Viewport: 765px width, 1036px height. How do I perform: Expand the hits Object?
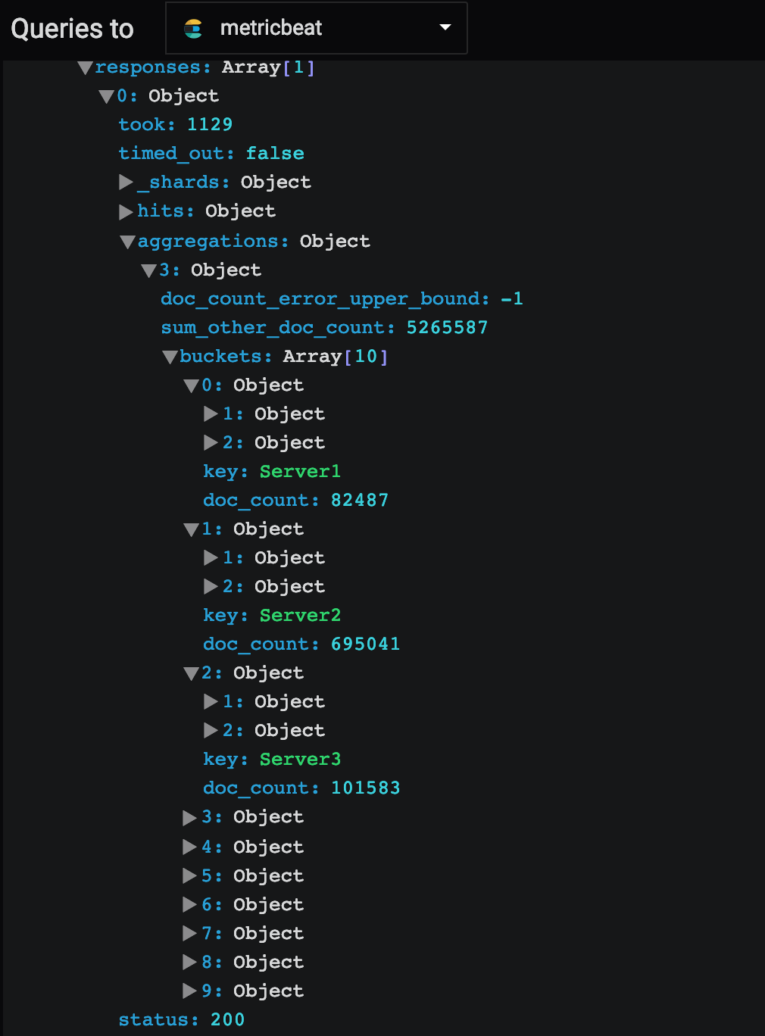pos(126,211)
